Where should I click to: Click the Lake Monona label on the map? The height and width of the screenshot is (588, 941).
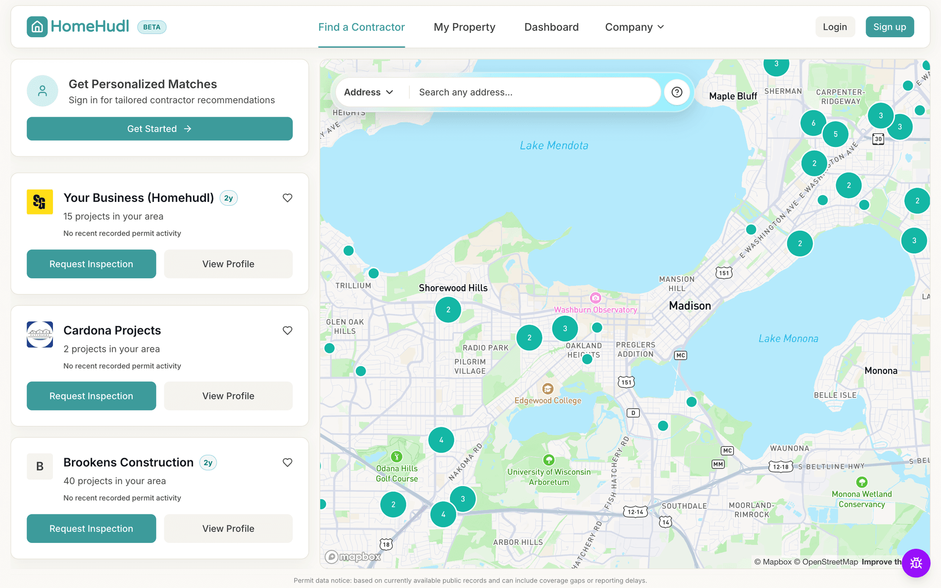(x=789, y=339)
